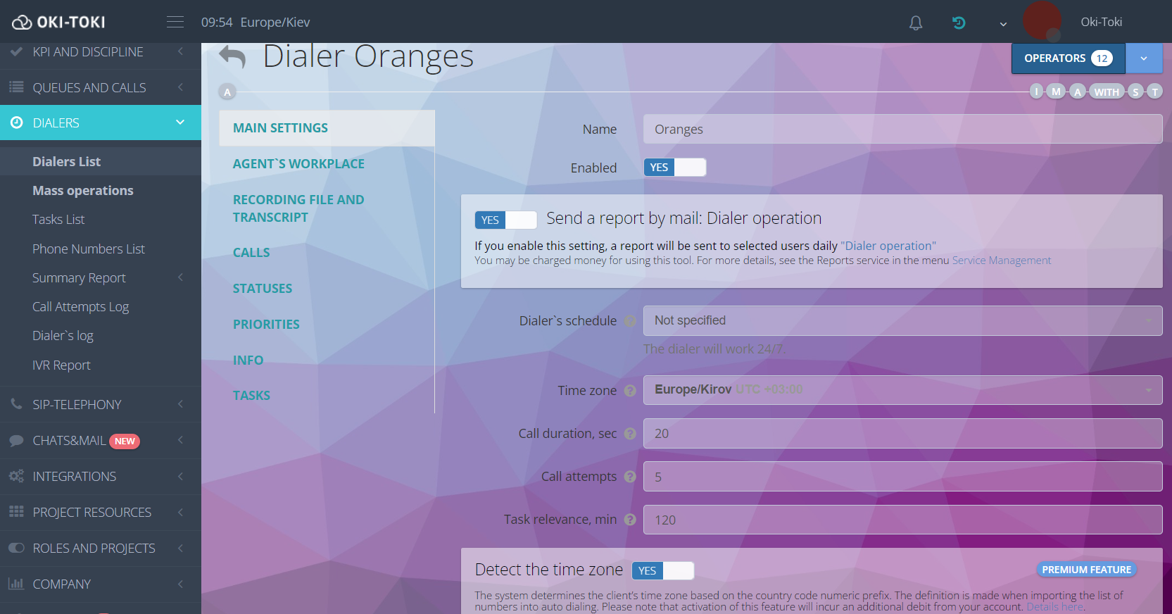Open notifications bell

[916, 23]
